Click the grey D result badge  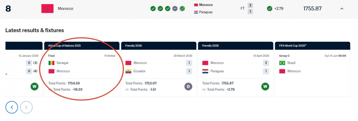(189, 87)
